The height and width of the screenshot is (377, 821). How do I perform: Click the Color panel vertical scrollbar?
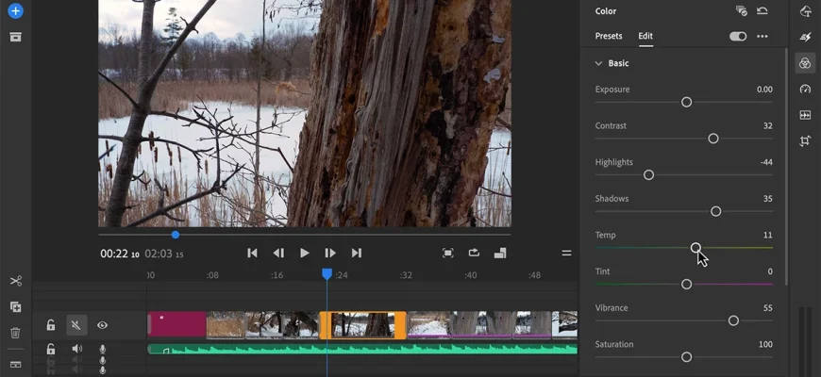(x=786, y=166)
